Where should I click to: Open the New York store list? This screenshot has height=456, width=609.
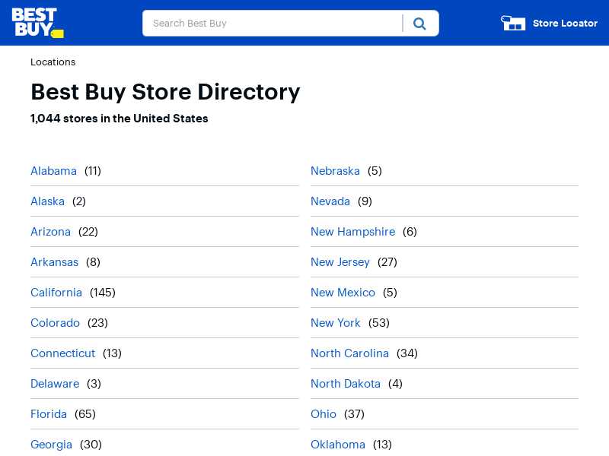[336, 323]
